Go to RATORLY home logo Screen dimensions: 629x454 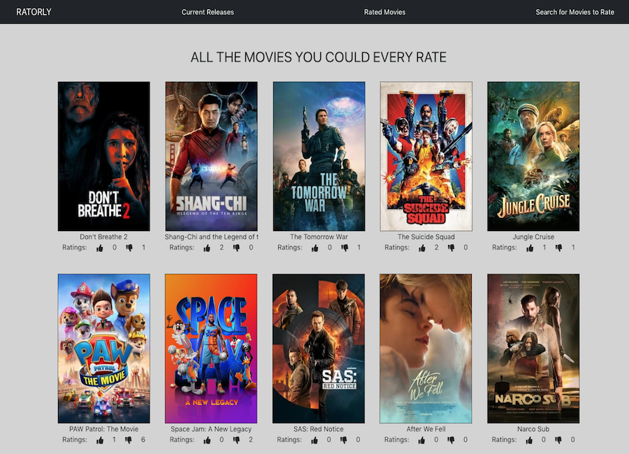[x=34, y=12]
